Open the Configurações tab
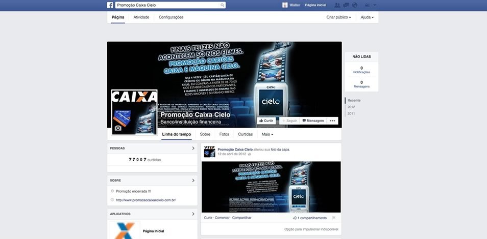The width and height of the screenshot is (487, 239). pyautogui.click(x=171, y=17)
